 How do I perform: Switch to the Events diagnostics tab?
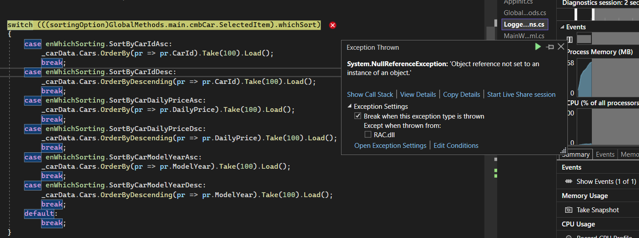605,155
